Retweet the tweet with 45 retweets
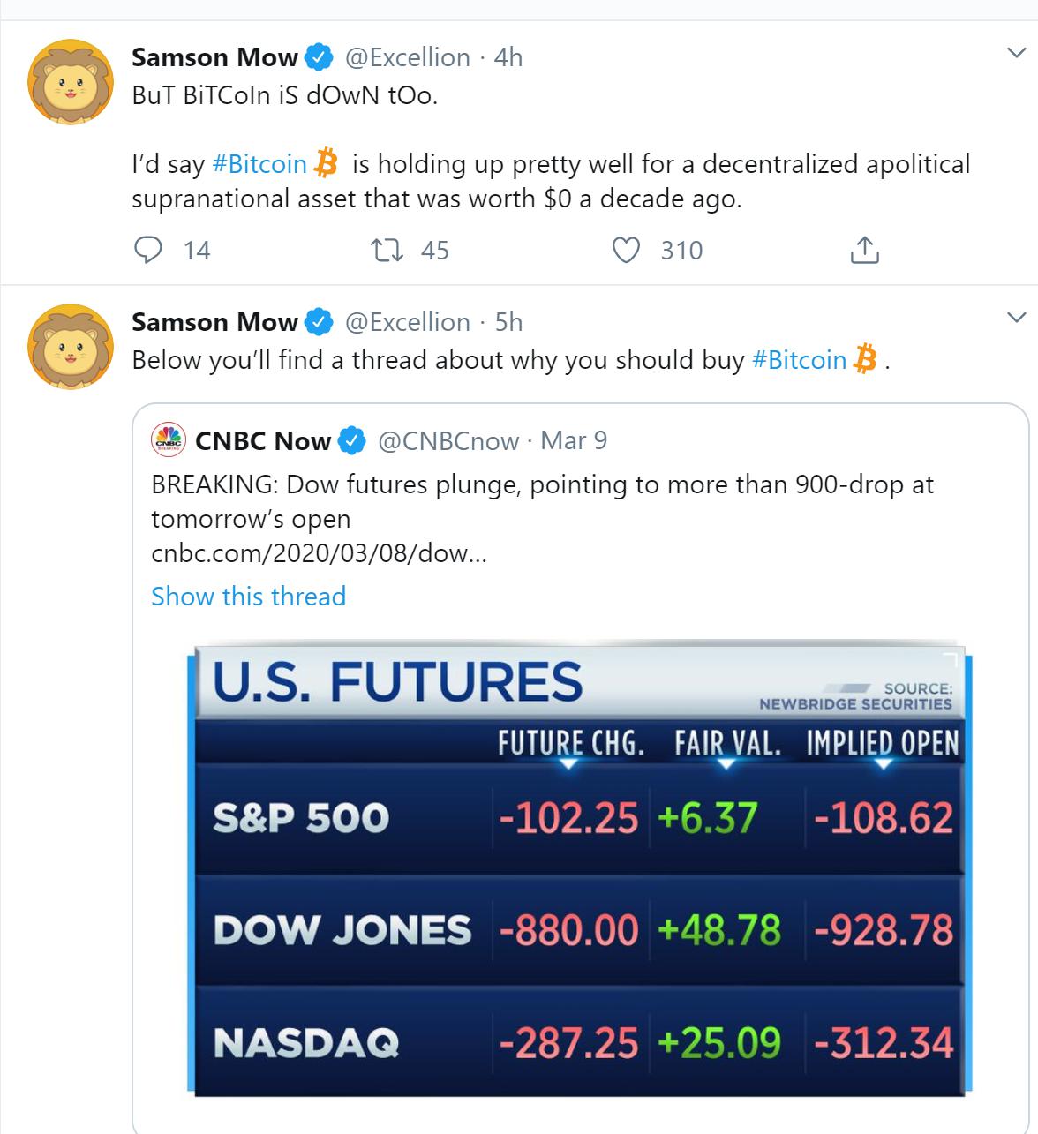 point(385,251)
